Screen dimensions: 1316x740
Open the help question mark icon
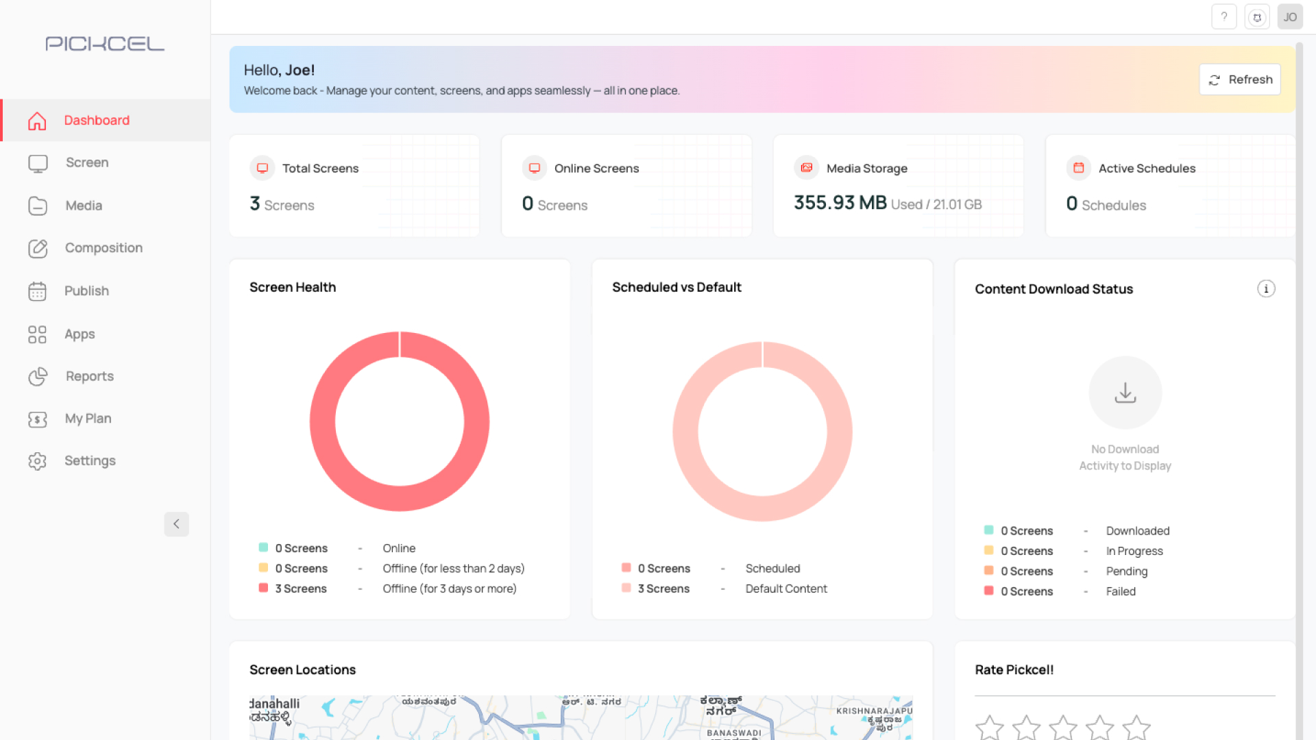[1224, 16]
